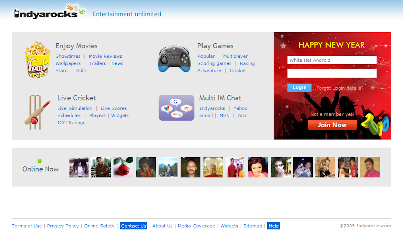This screenshot has height=242, width=403.
Task: Browse movie Stars
Action: [x=61, y=70]
